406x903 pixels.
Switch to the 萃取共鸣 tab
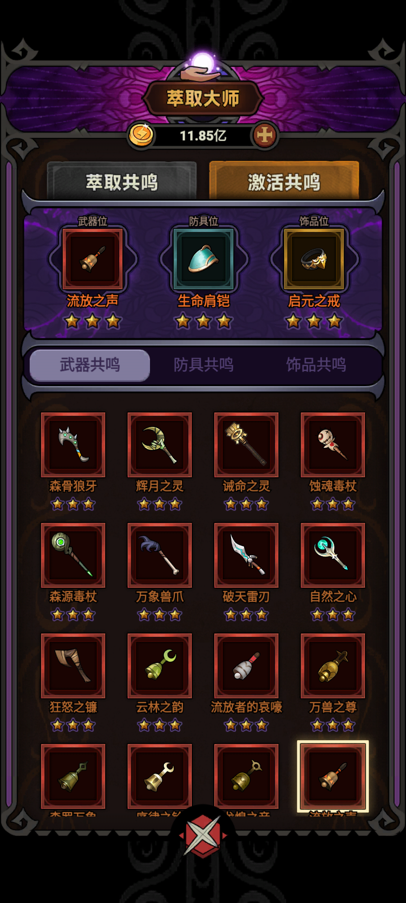[122, 181]
